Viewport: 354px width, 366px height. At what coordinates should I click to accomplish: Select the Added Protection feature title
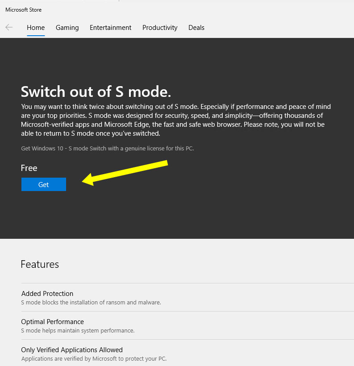coord(47,293)
